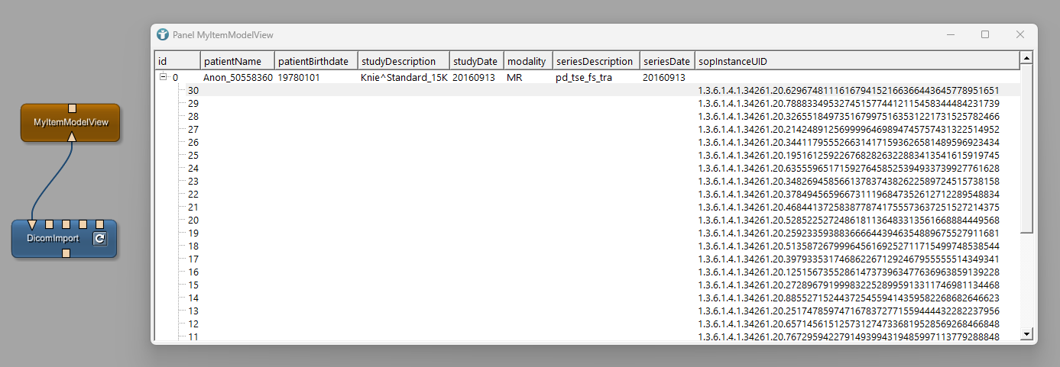Click the scrollbar down arrow
Viewport: 1060px width, 367px height.
[1026, 333]
